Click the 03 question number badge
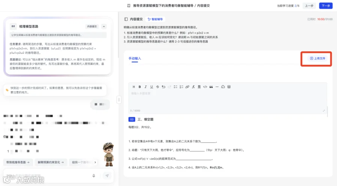The height and width of the screenshot is (186, 337). pos(132,120)
